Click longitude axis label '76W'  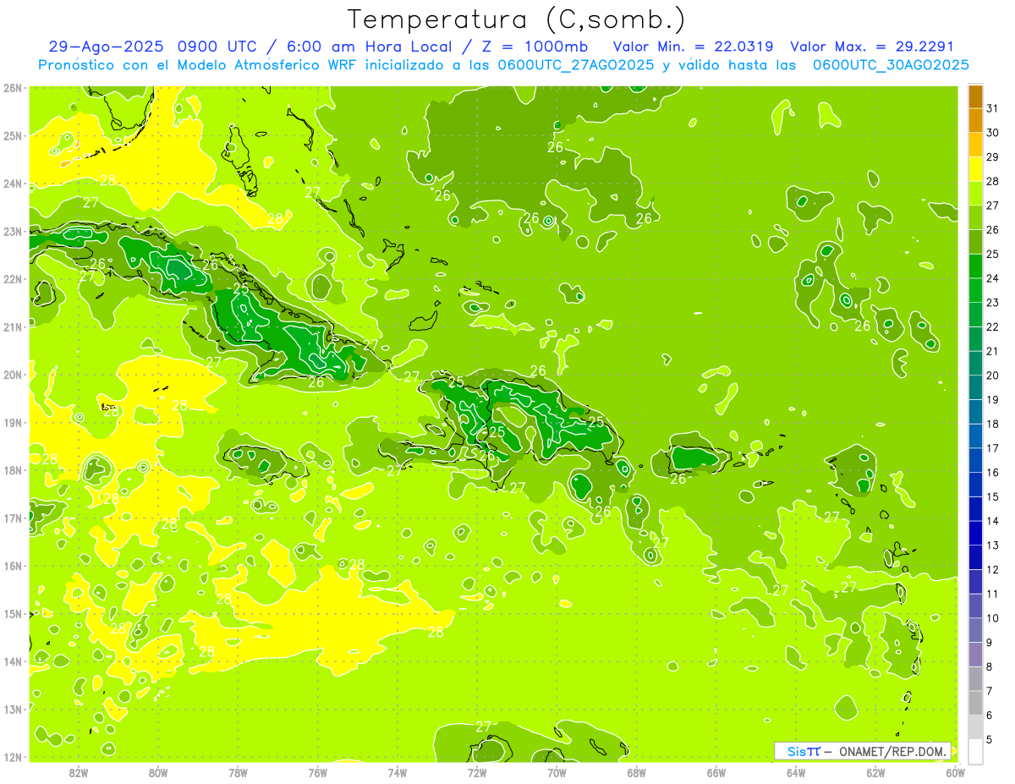pos(317,771)
